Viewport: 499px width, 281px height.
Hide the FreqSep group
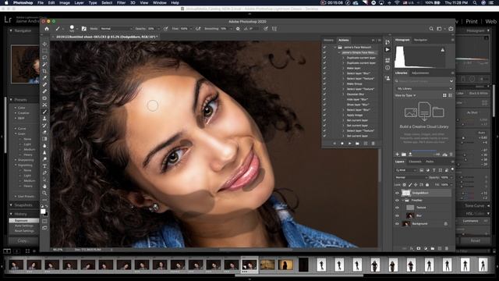click(x=397, y=201)
